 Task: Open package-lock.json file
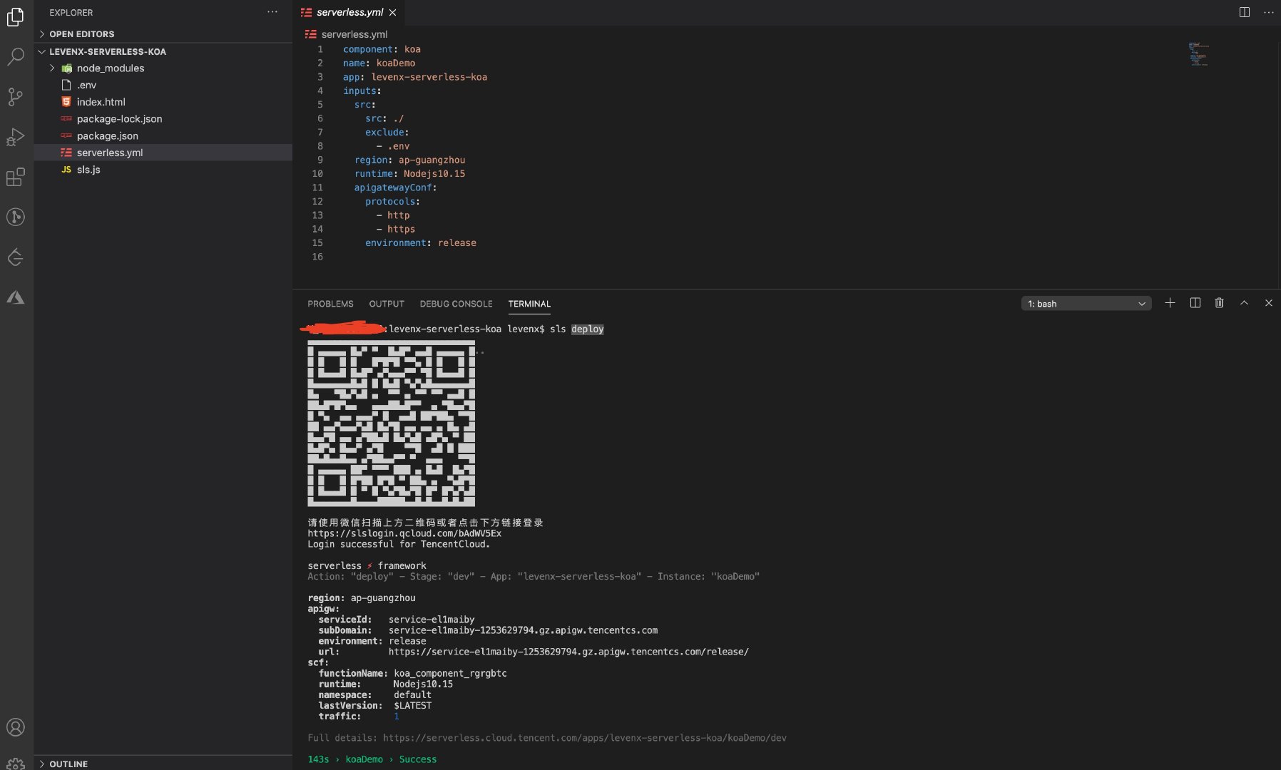coord(163,119)
